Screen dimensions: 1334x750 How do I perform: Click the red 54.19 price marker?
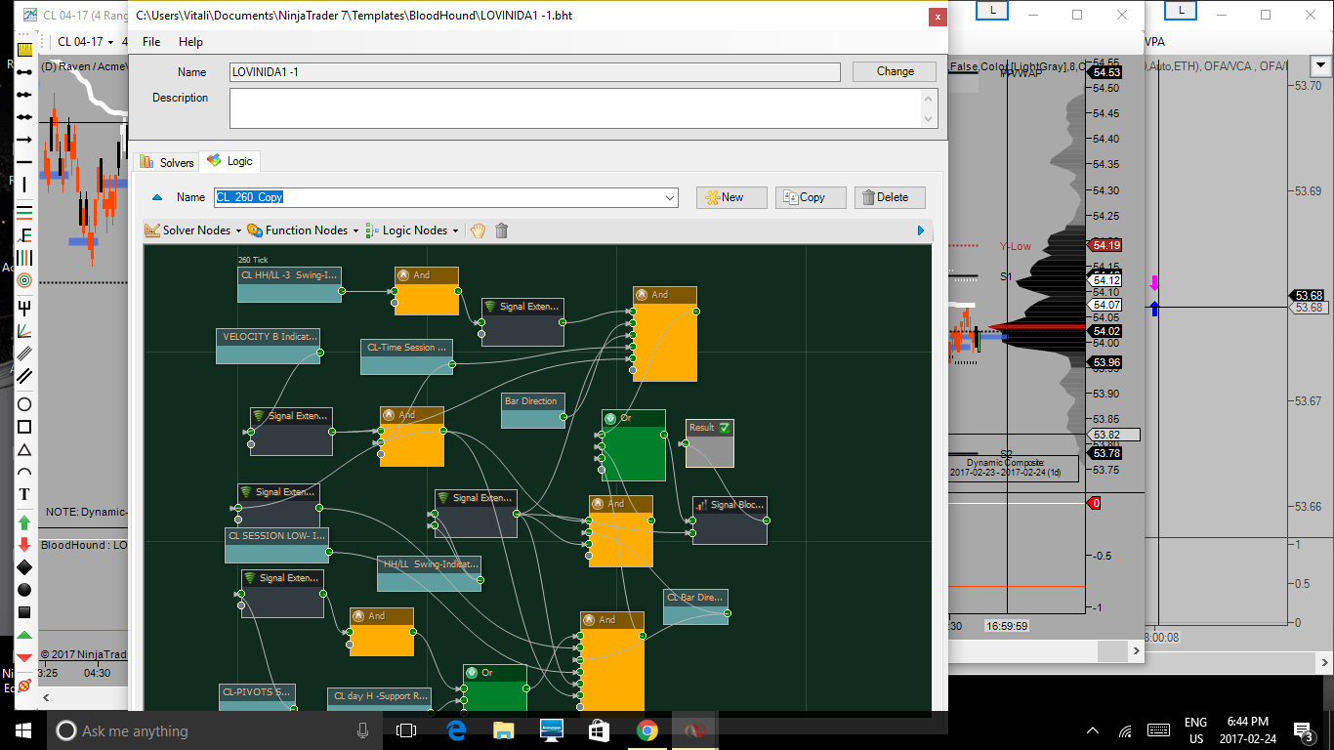click(1105, 245)
